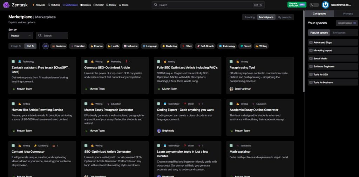Switch to the Trending tab
This screenshot has width=359, height=177.
point(250,17)
